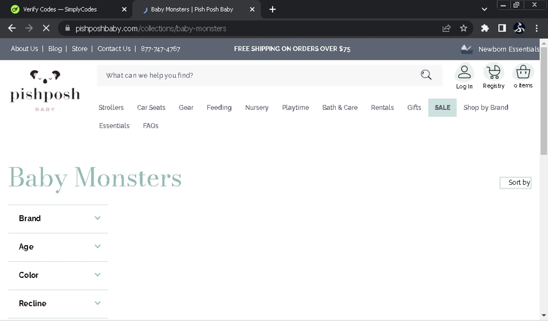Click the SALE button in navigation
548x321 pixels.
coord(442,108)
